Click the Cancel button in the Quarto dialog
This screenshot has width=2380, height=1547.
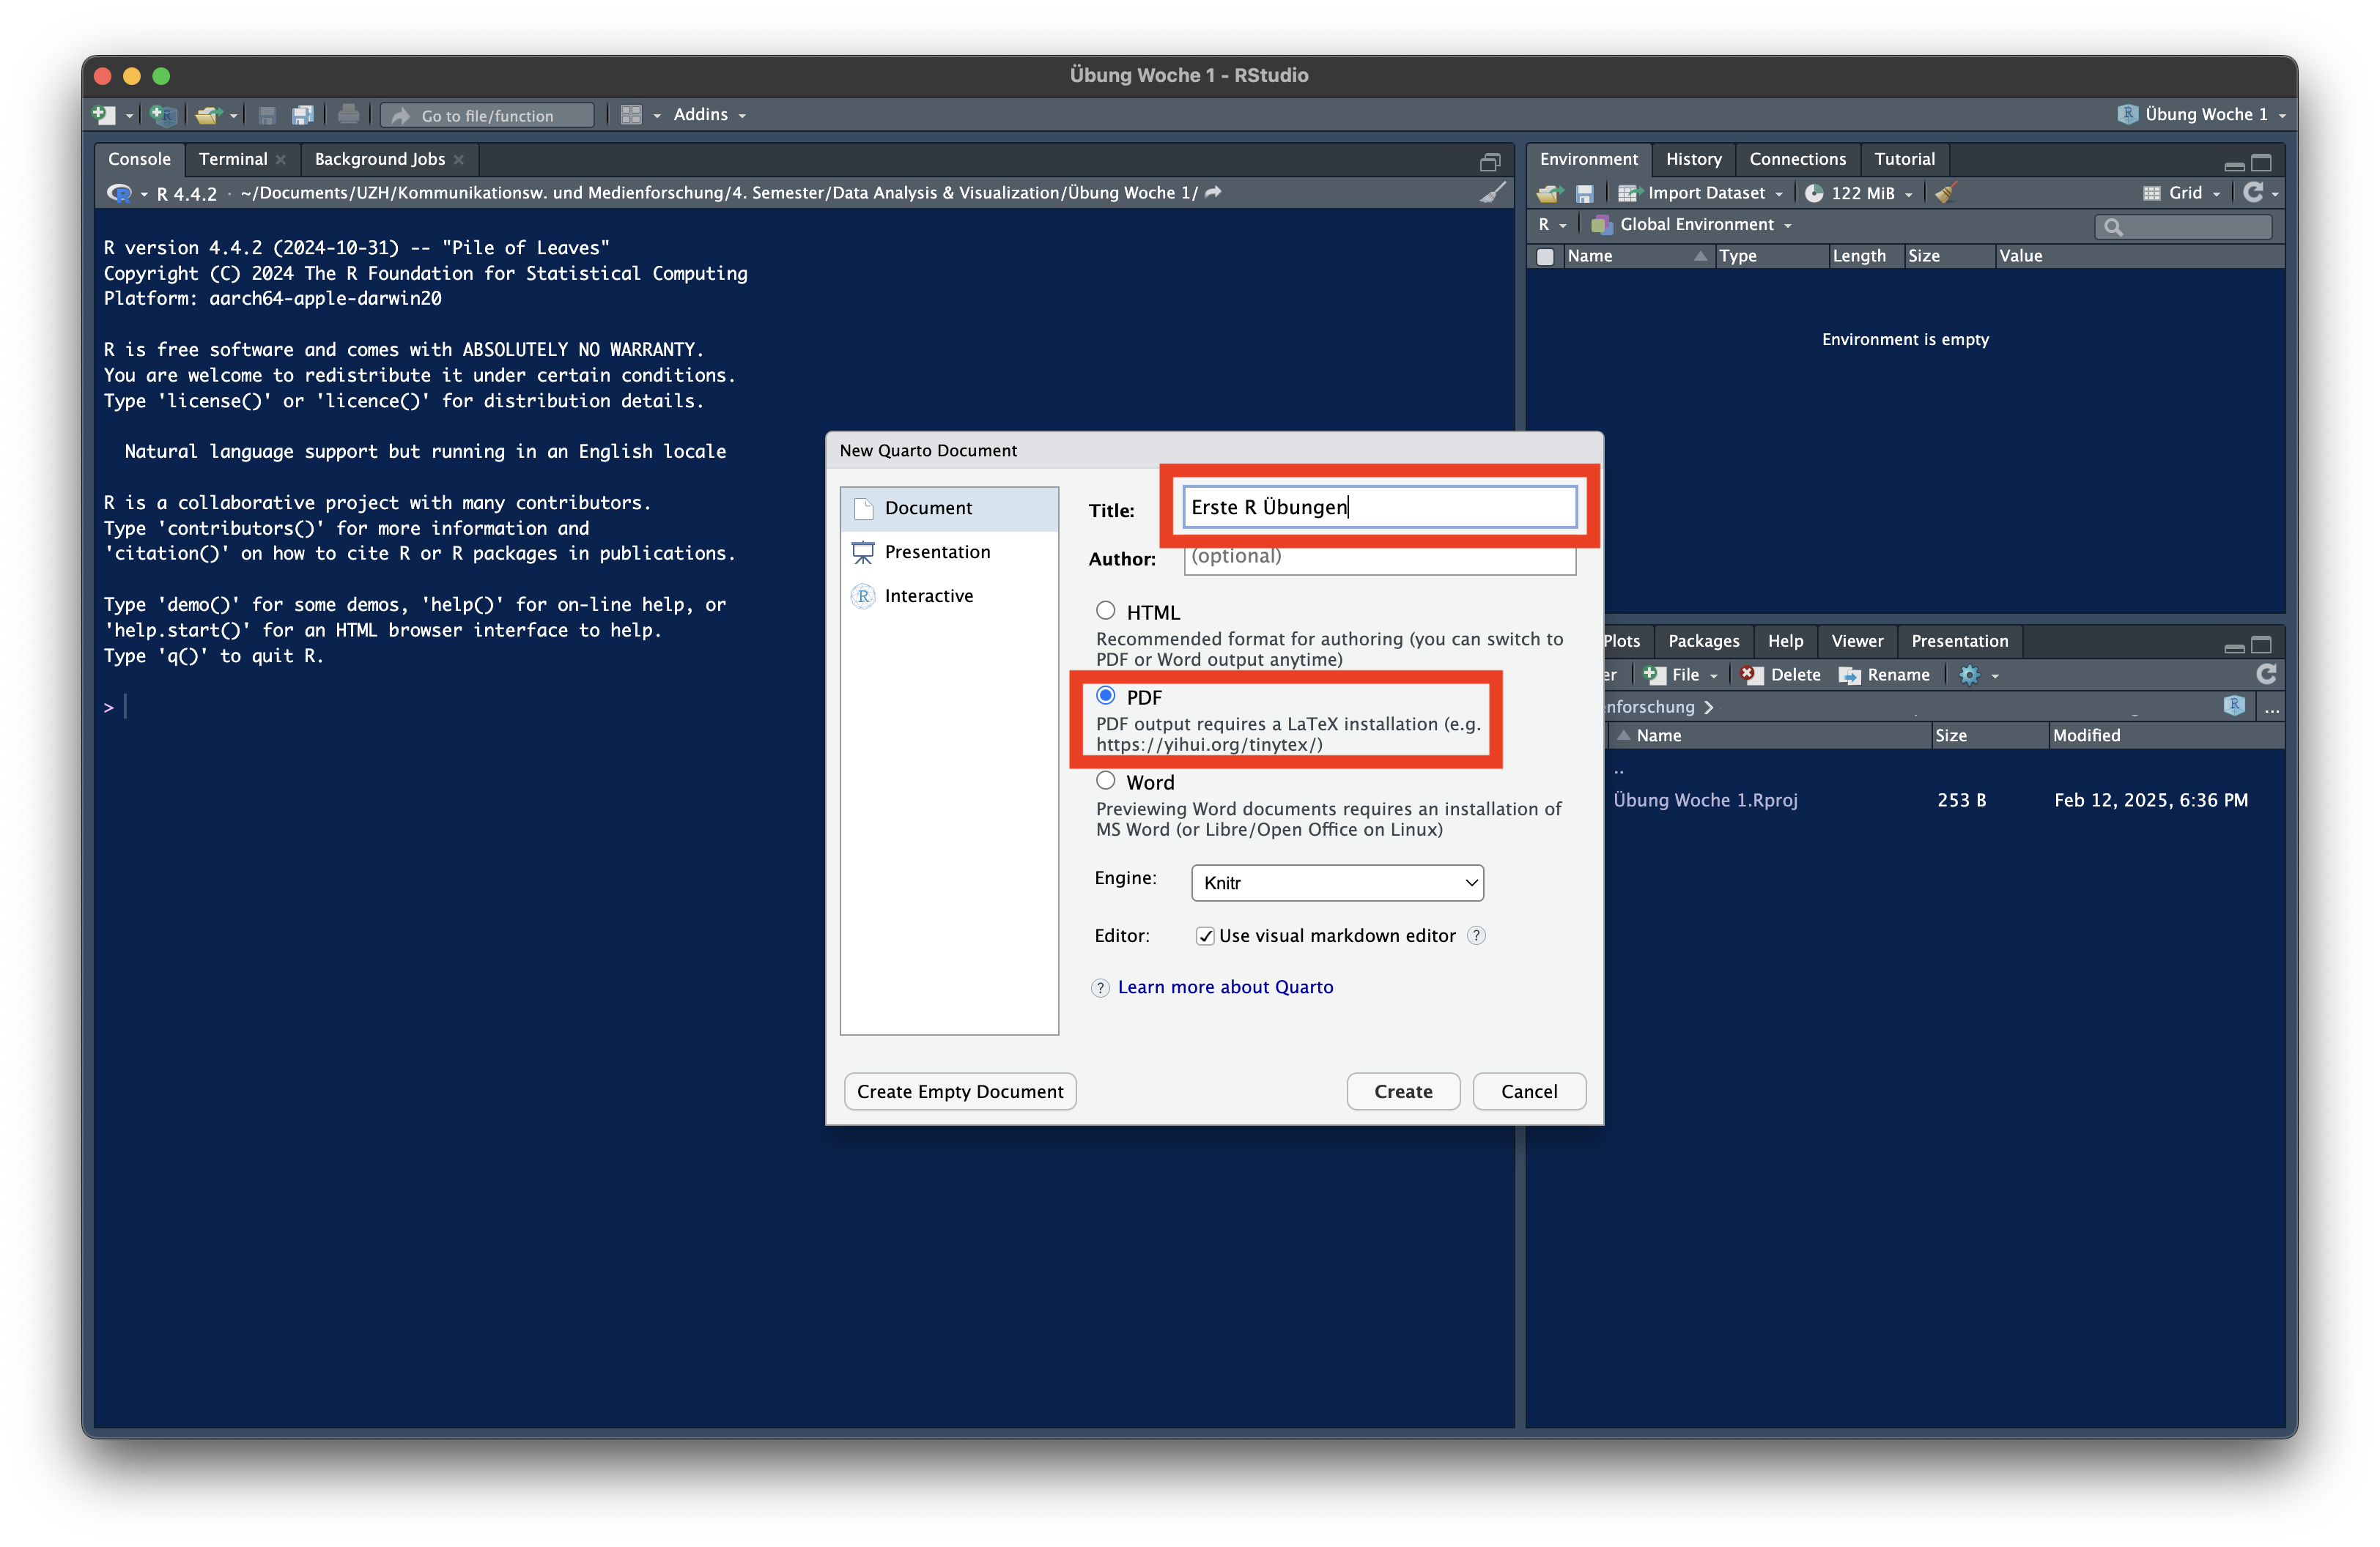(1529, 1091)
